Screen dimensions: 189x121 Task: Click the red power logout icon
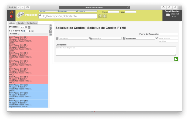[x=11, y=16]
